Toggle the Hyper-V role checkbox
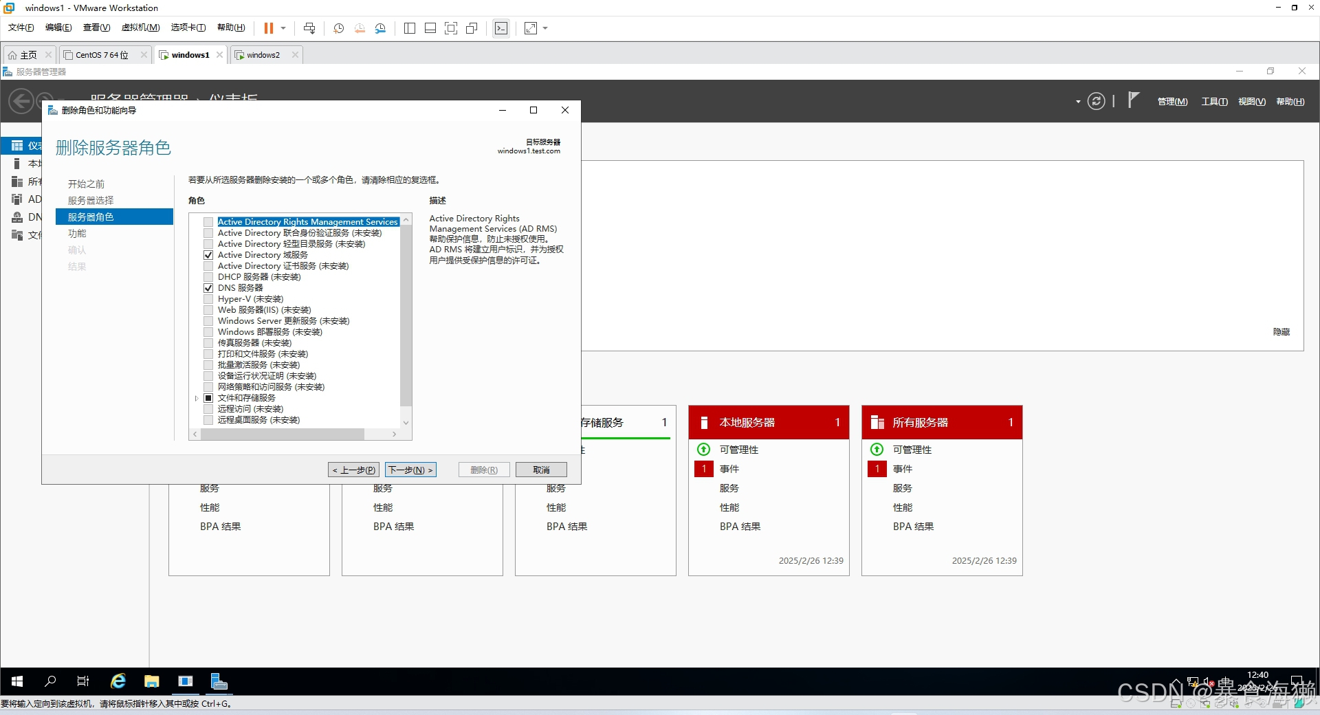 (208, 299)
